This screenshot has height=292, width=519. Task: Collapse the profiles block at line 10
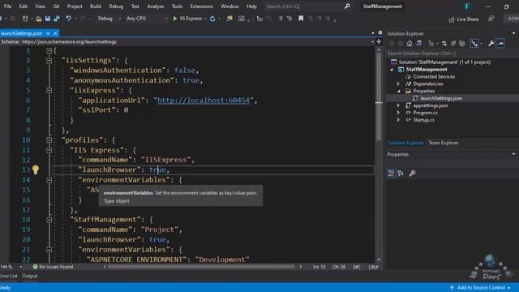click(49, 140)
